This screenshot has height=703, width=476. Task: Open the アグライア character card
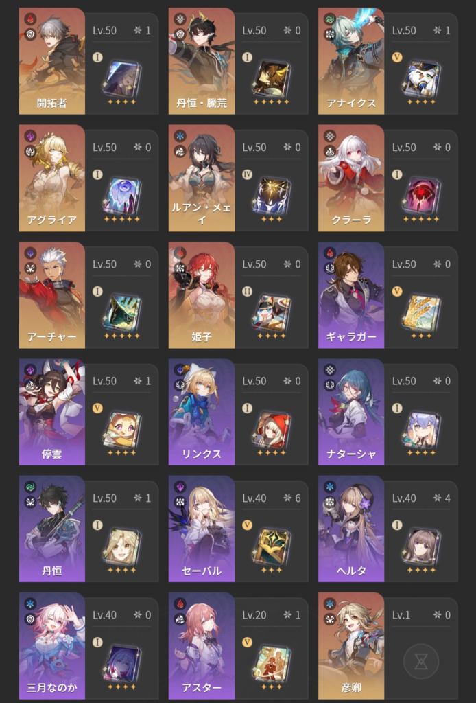tap(88, 178)
